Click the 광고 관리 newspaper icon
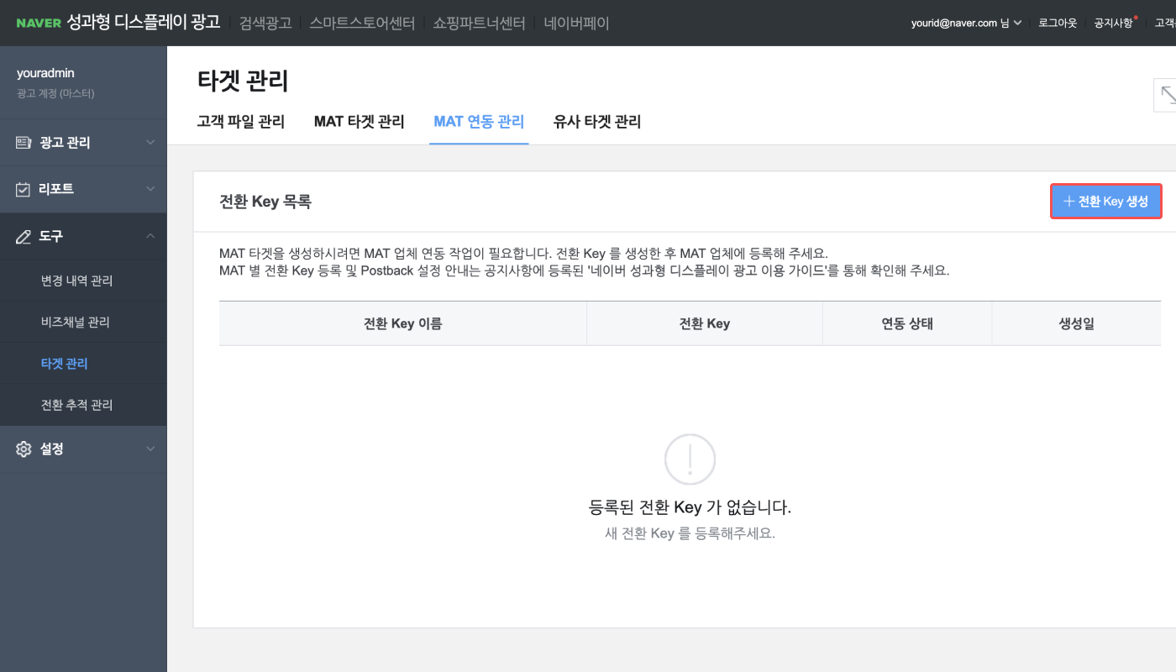This screenshot has height=672, width=1176. pos(24,143)
